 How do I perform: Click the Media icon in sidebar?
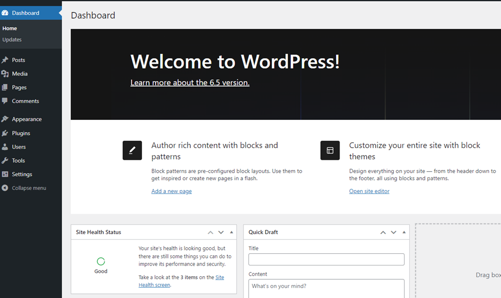[x=5, y=74]
